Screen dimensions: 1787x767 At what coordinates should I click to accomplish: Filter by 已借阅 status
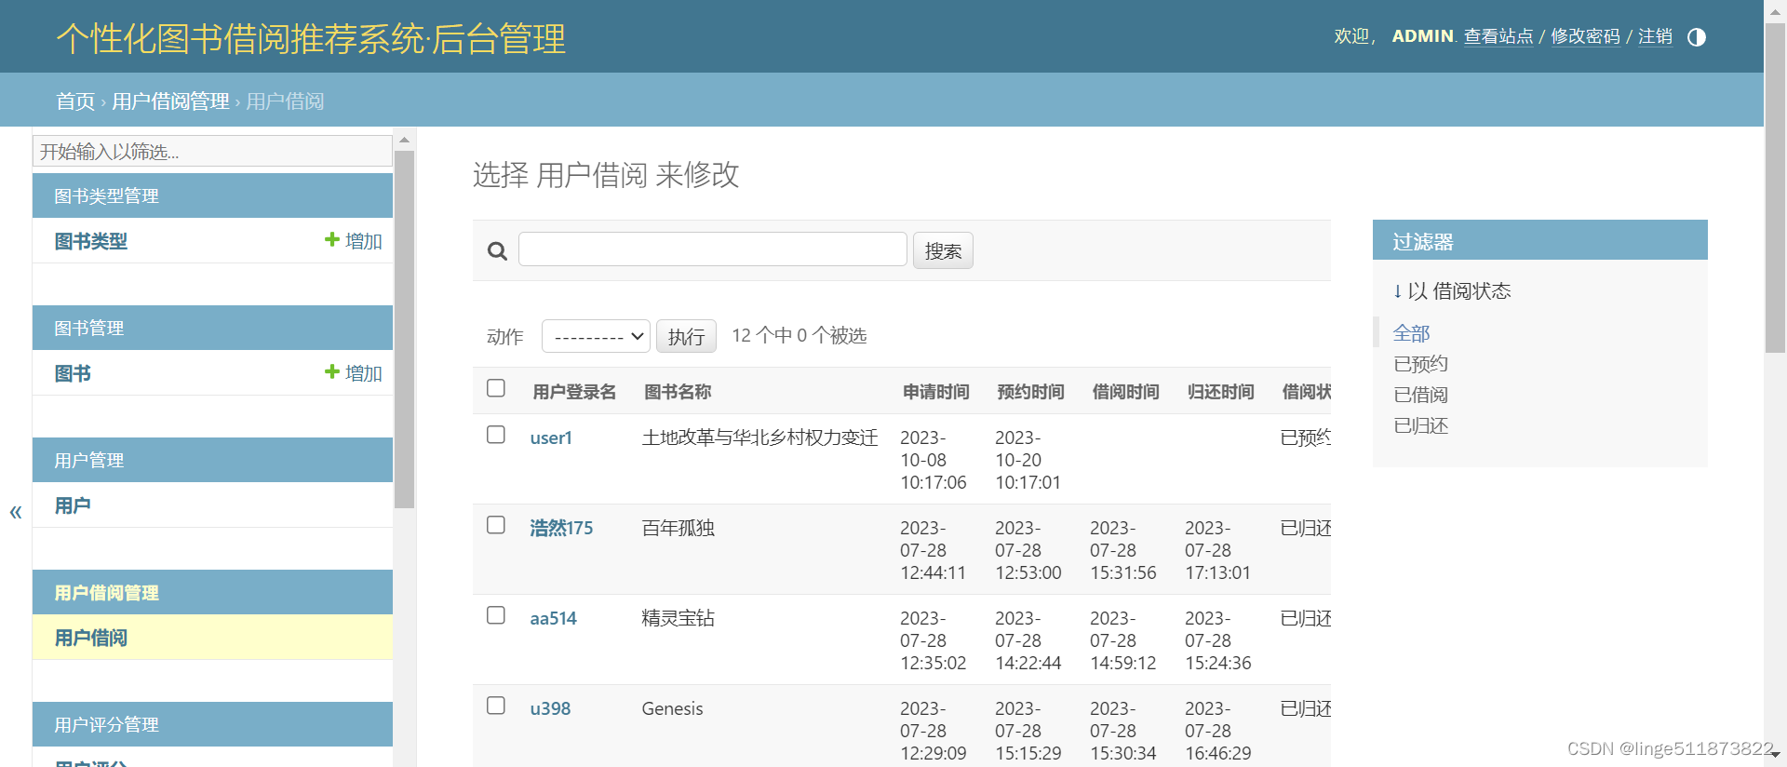(x=1420, y=395)
